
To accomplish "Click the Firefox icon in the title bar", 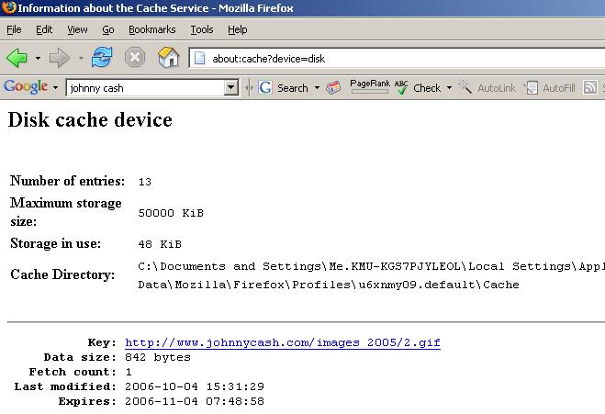I will [8, 7].
